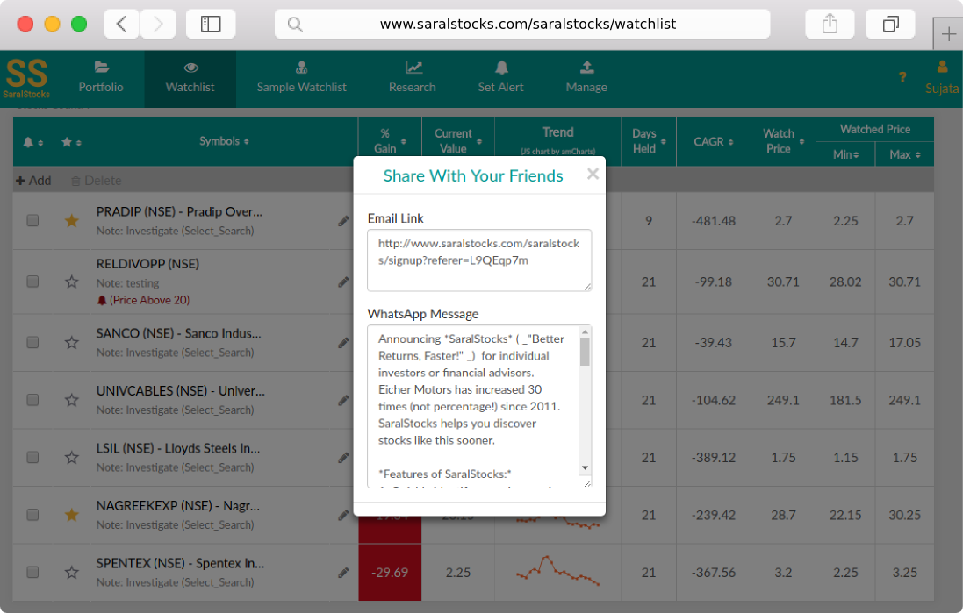Go back in browser history
963x613 pixels.
pyautogui.click(x=122, y=24)
